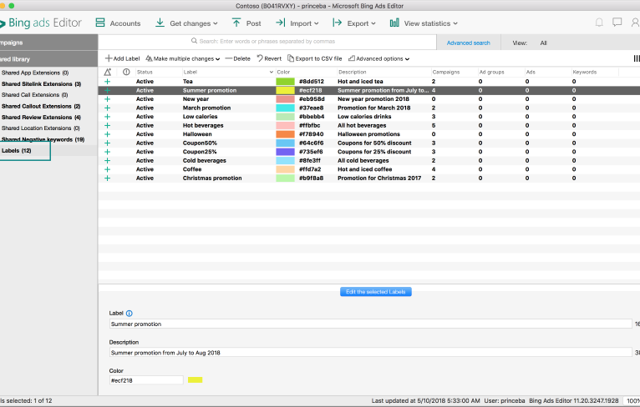Click the Revert changes icon

260,58
